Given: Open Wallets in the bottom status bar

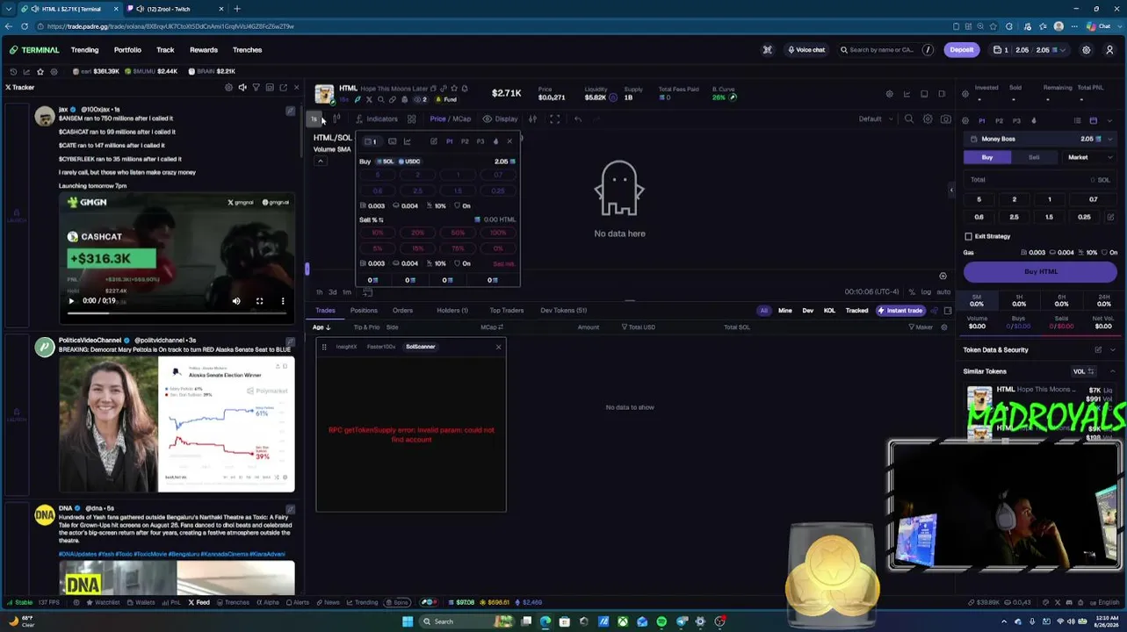Looking at the screenshot, I should (x=141, y=603).
